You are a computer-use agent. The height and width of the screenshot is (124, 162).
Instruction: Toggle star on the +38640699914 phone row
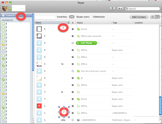coord(73,120)
